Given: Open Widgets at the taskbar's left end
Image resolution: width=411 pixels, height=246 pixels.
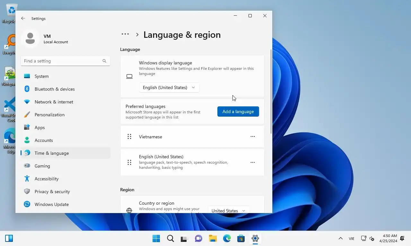Looking at the screenshot, I should (x=9, y=238).
